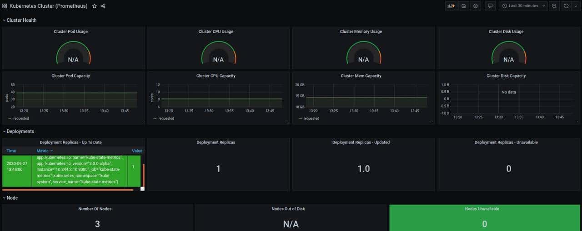Cycle view mode with the monitor icon
The image size is (582, 231).
pos(490,6)
